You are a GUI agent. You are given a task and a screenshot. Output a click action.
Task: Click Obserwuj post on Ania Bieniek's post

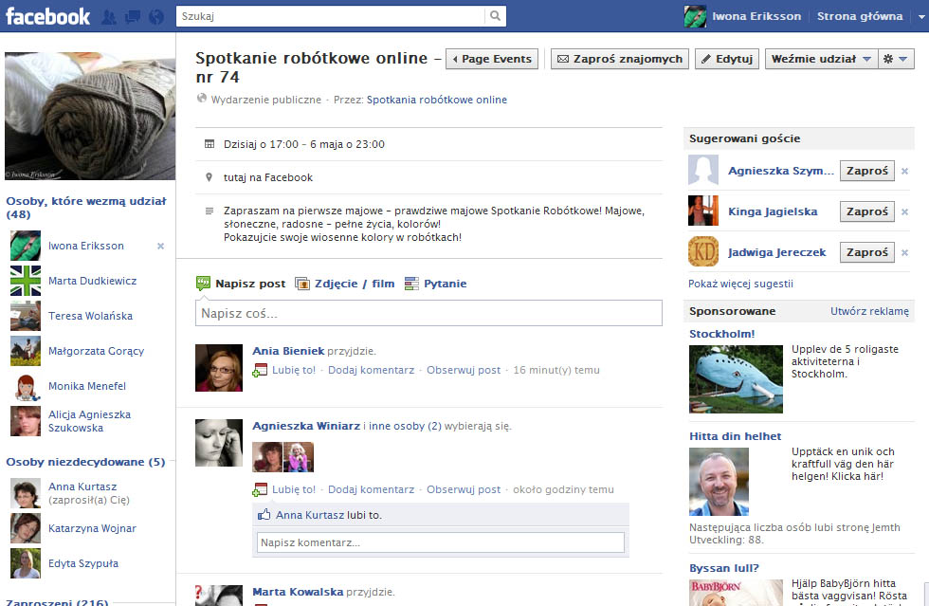464,370
